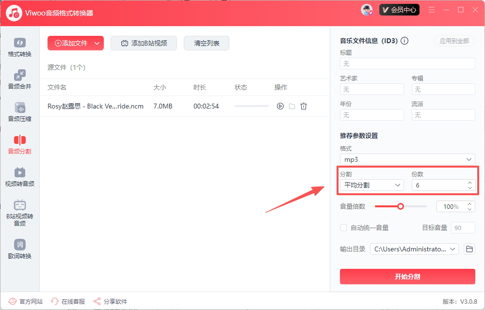Delete the file with the trash icon
This screenshot has height=310, width=485.
point(304,106)
